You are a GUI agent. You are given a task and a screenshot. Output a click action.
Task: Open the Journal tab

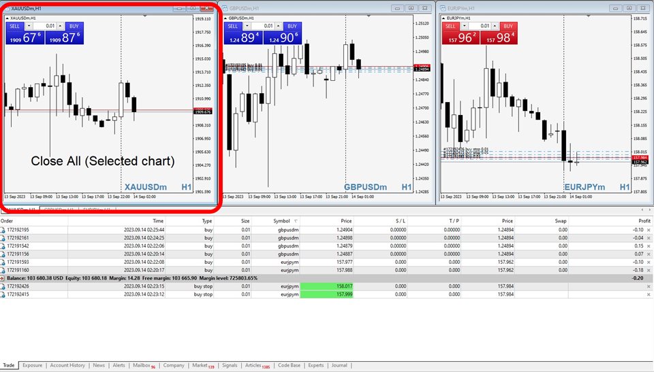(339, 365)
